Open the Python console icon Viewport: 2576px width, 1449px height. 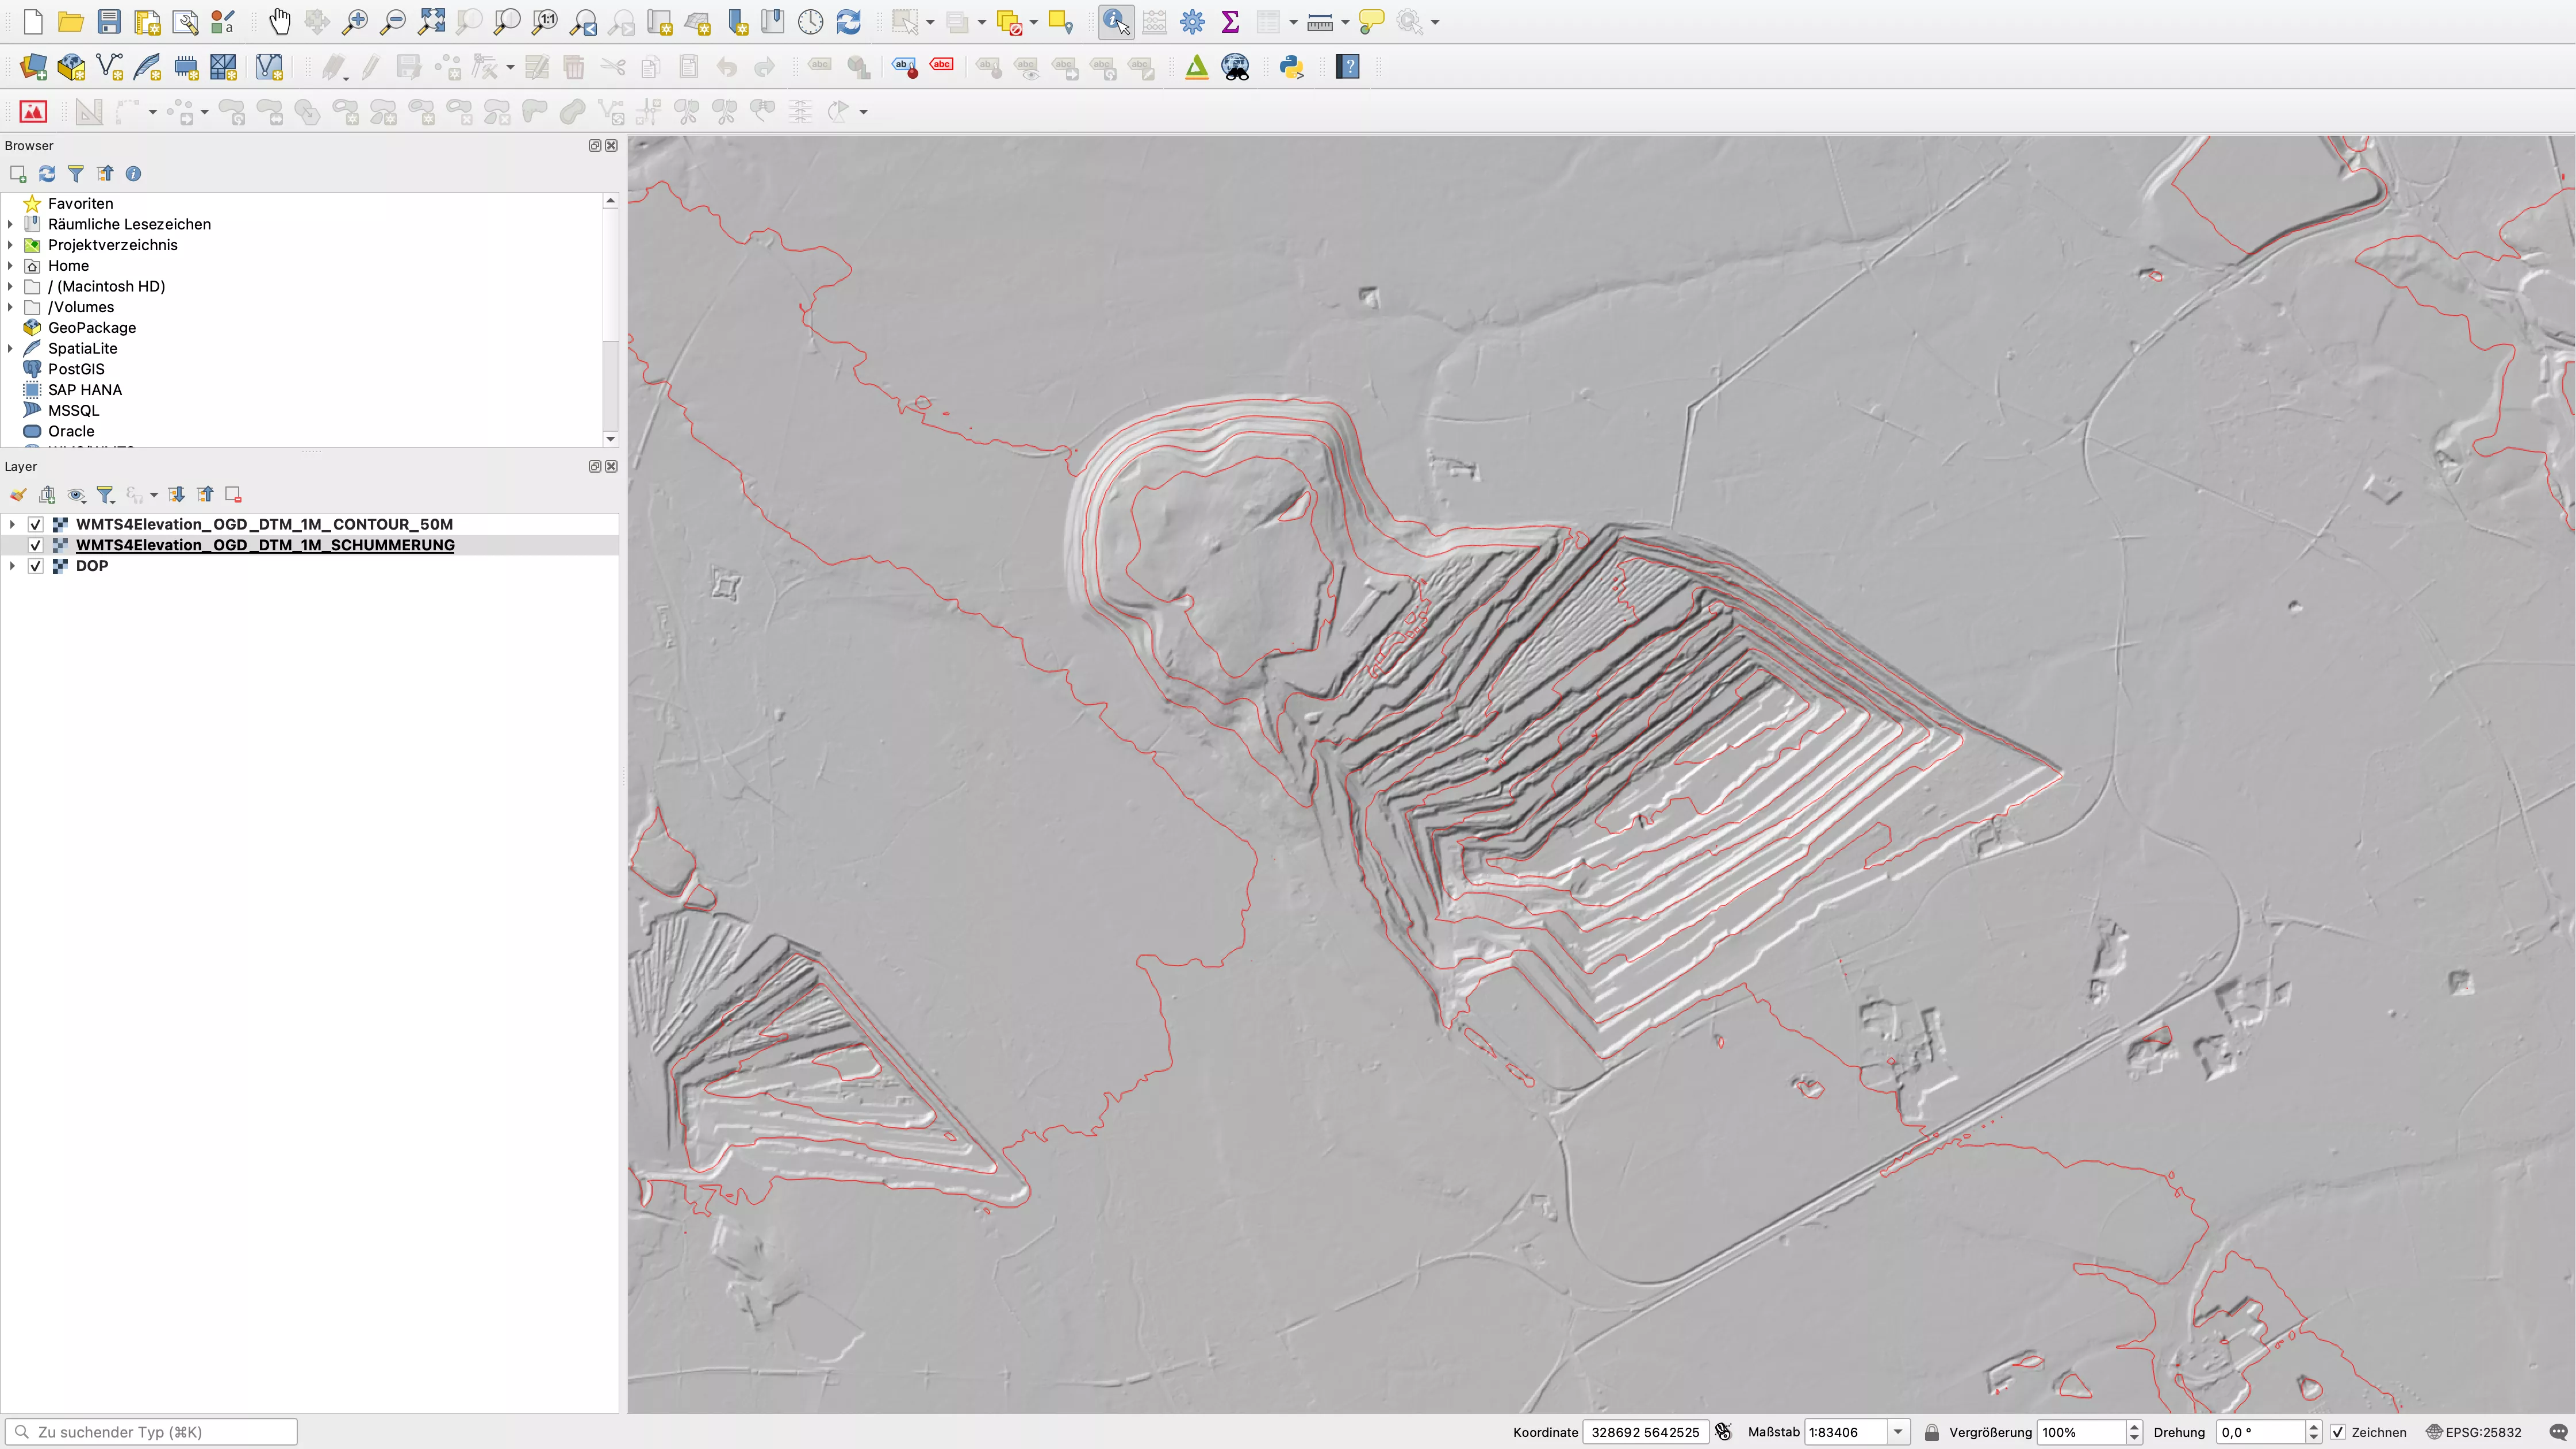pos(1291,67)
